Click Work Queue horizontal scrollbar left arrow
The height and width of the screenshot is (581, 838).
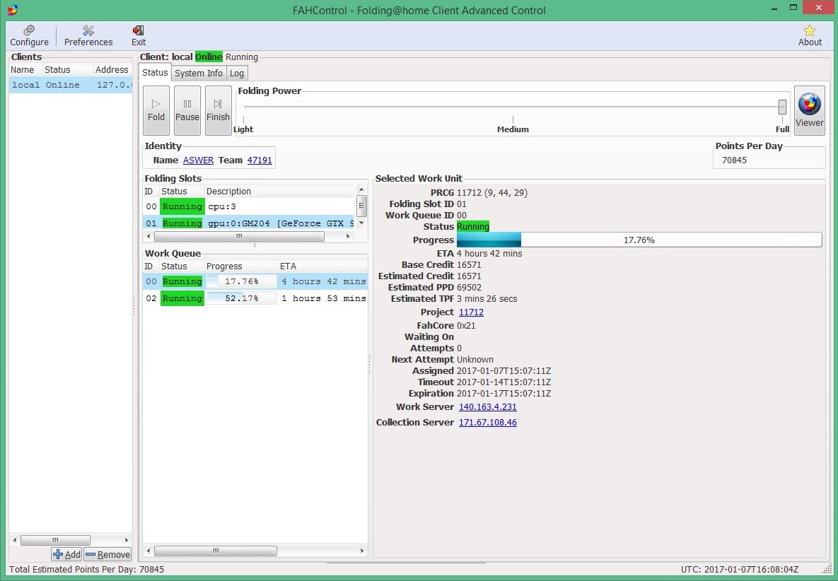(x=149, y=551)
